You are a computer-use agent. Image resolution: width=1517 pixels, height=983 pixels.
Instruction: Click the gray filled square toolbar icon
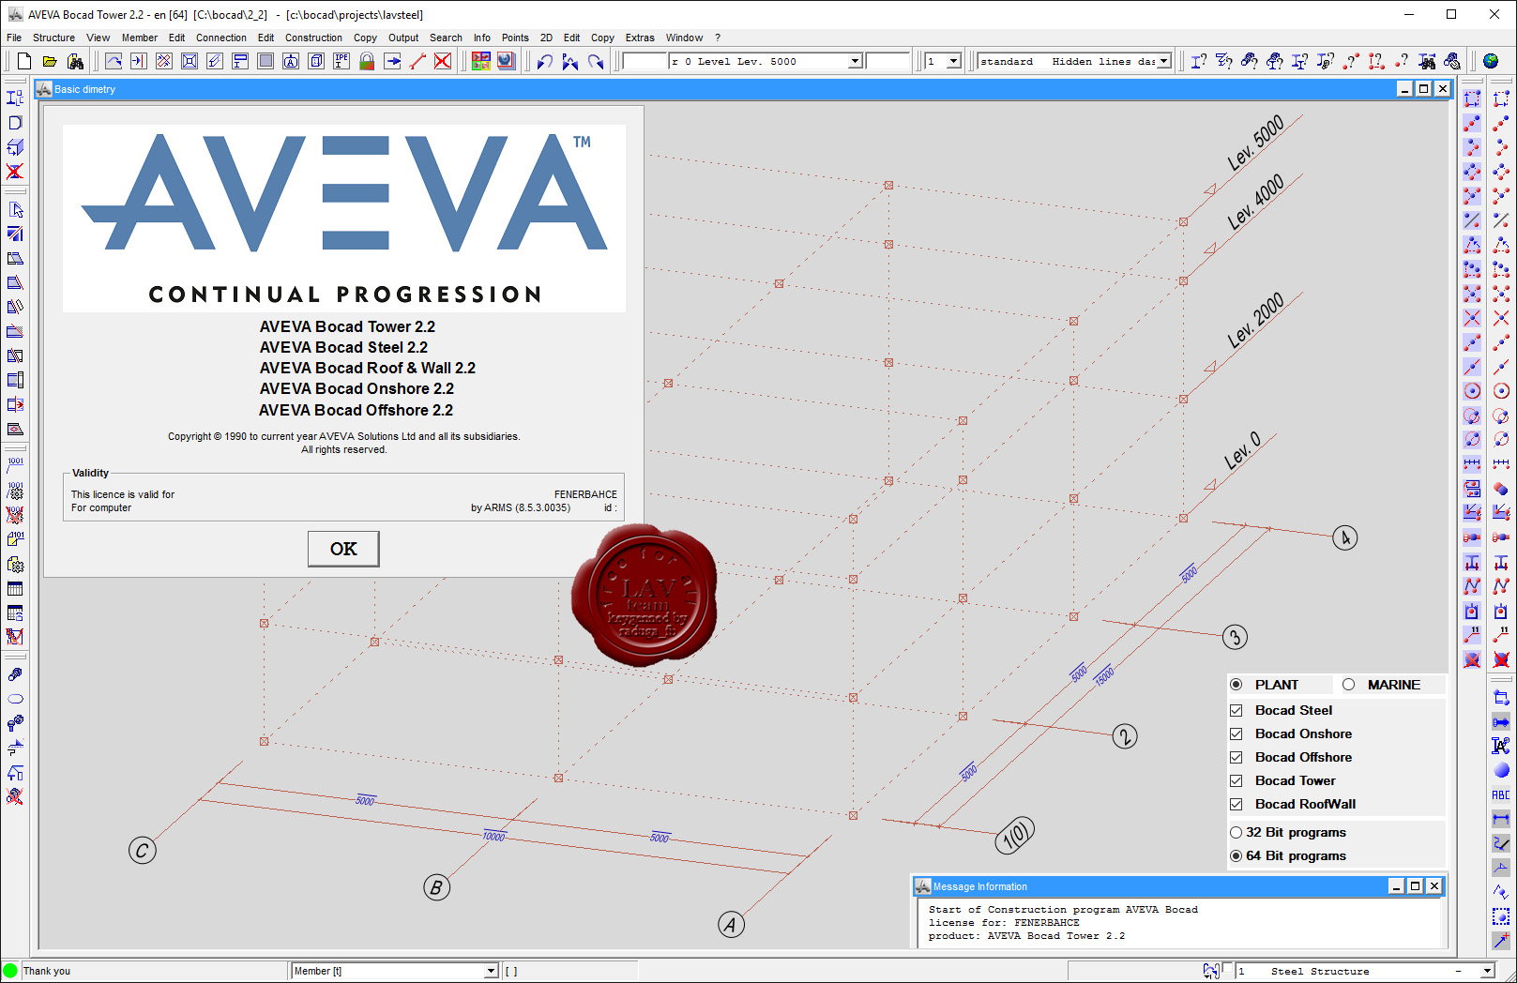pos(265,61)
